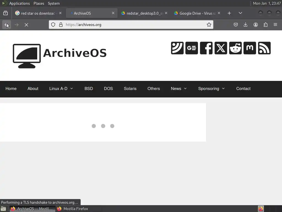Screen dimensions: 282x212
Task: Click the padlock site security icon
Action: [61, 25]
